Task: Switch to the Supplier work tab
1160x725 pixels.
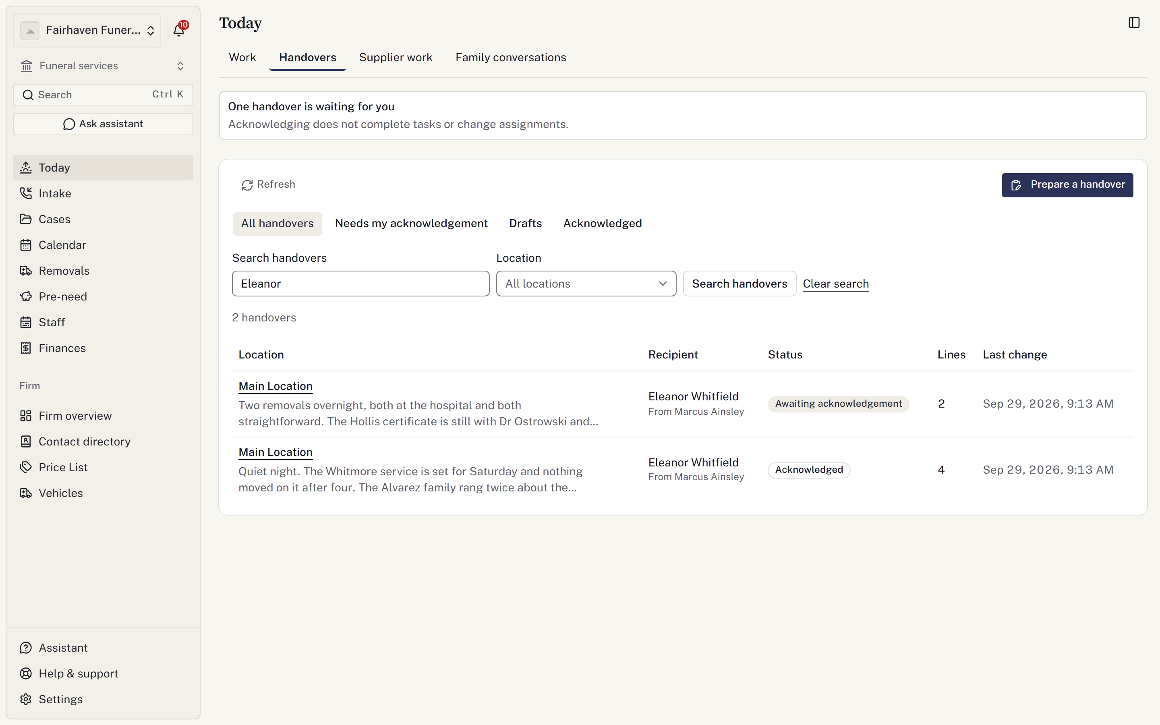Action: click(x=396, y=58)
